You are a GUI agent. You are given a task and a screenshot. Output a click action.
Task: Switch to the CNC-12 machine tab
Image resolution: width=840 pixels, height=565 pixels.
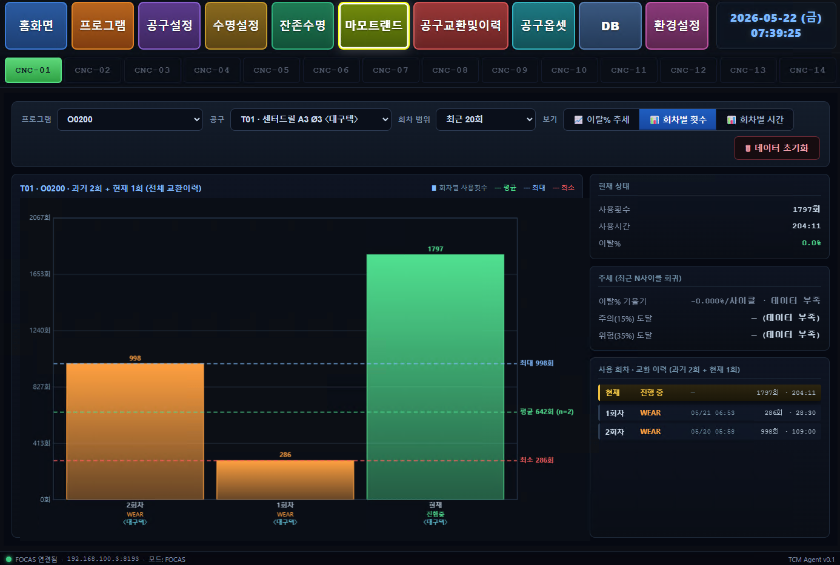pyautogui.click(x=688, y=70)
